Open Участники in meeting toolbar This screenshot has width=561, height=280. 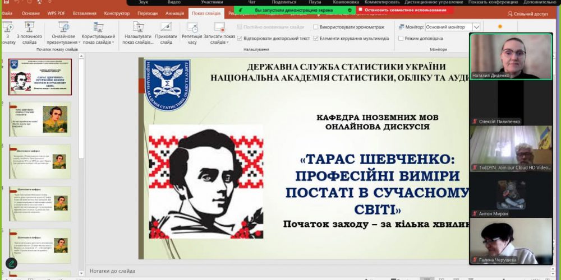(212, 2)
